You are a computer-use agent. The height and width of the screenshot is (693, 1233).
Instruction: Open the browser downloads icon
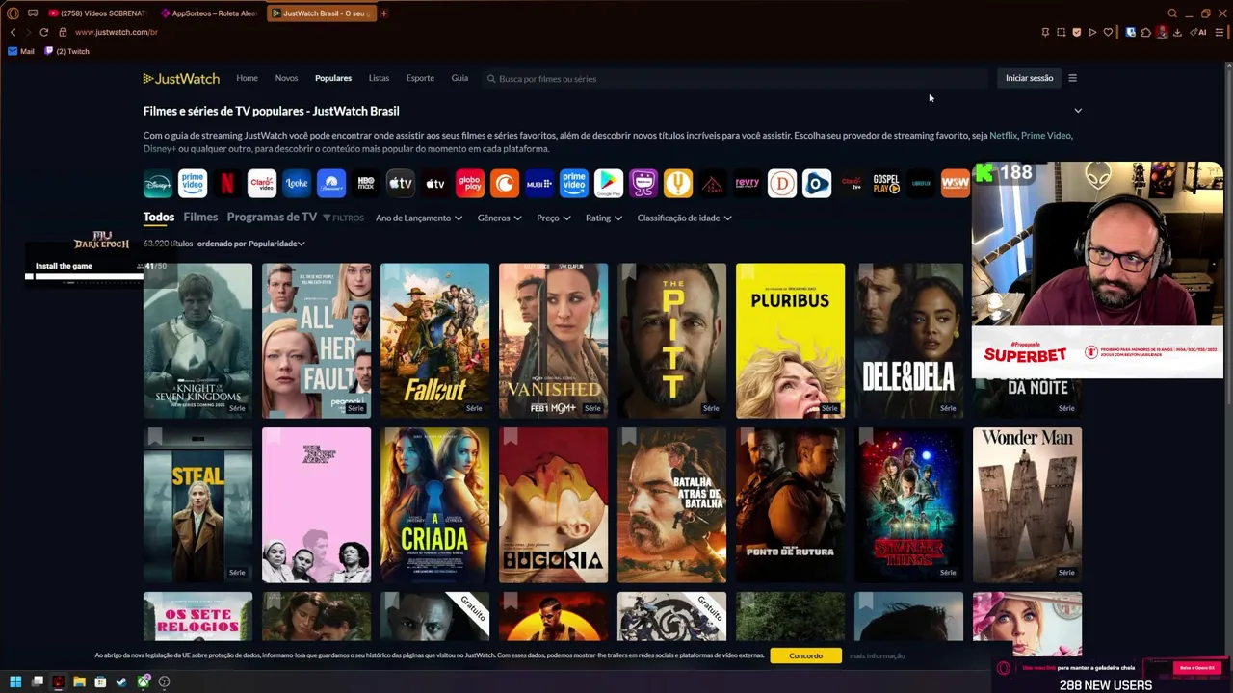pyautogui.click(x=1177, y=32)
